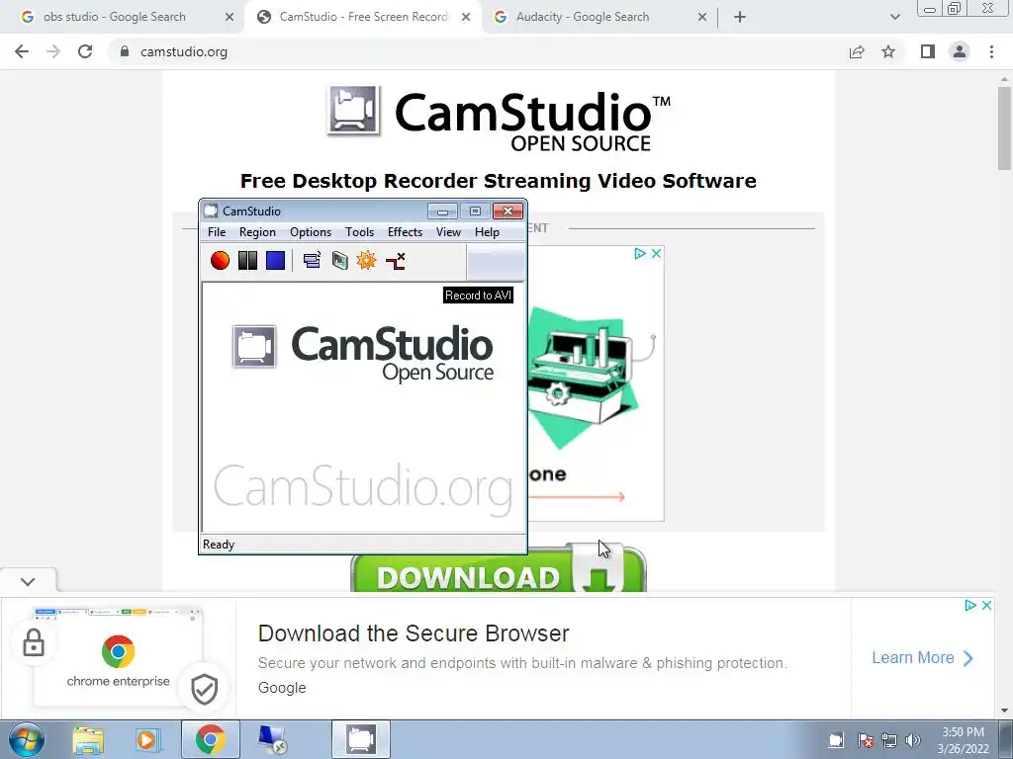
Task: Open CamStudio Region menu
Action: click(257, 231)
